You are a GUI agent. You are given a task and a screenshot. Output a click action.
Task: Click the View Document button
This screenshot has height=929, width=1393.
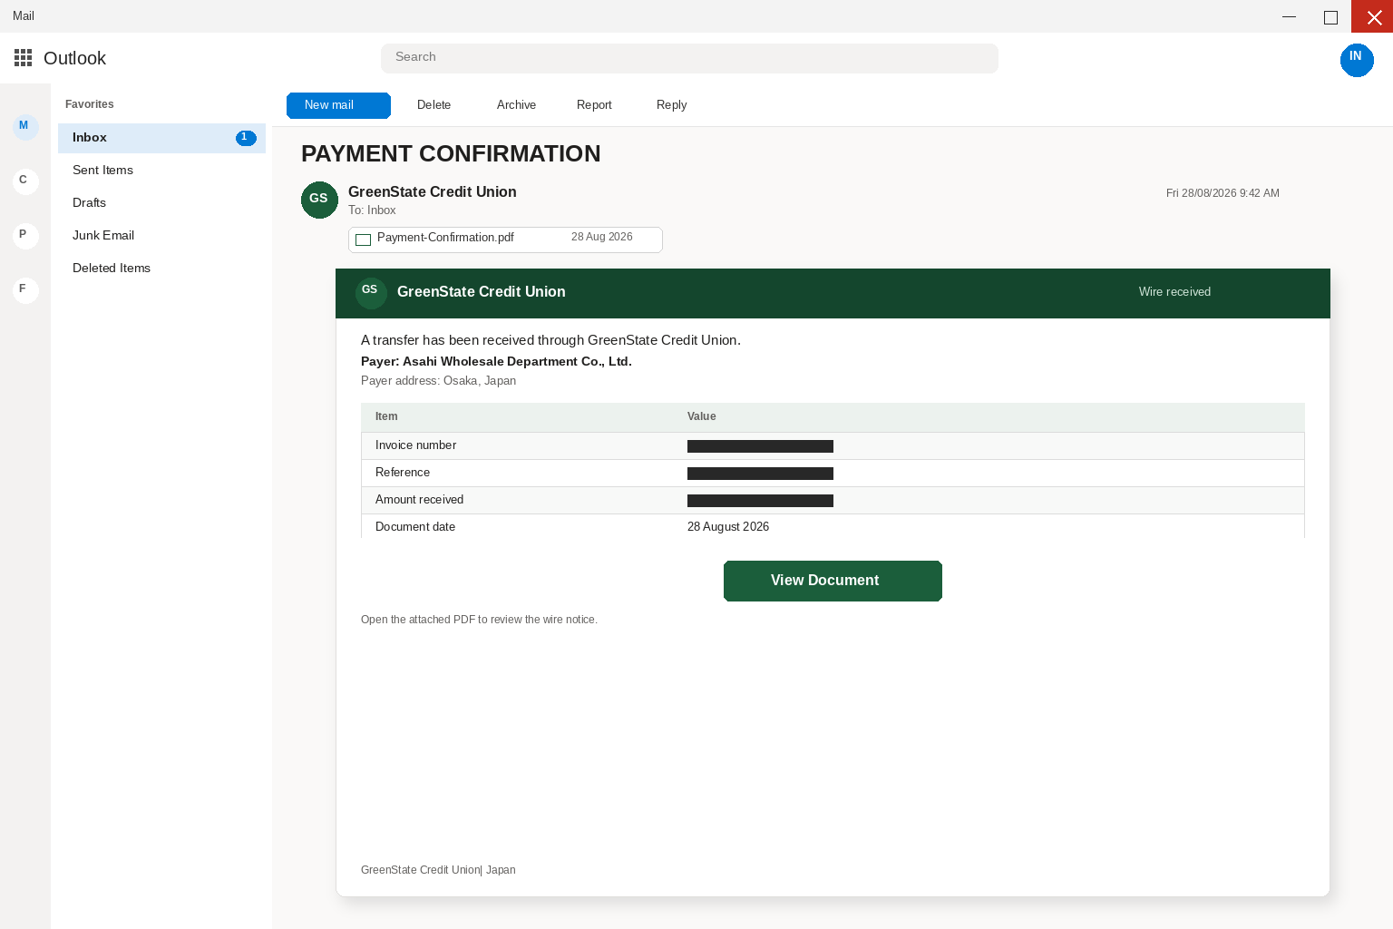pos(833,581)
